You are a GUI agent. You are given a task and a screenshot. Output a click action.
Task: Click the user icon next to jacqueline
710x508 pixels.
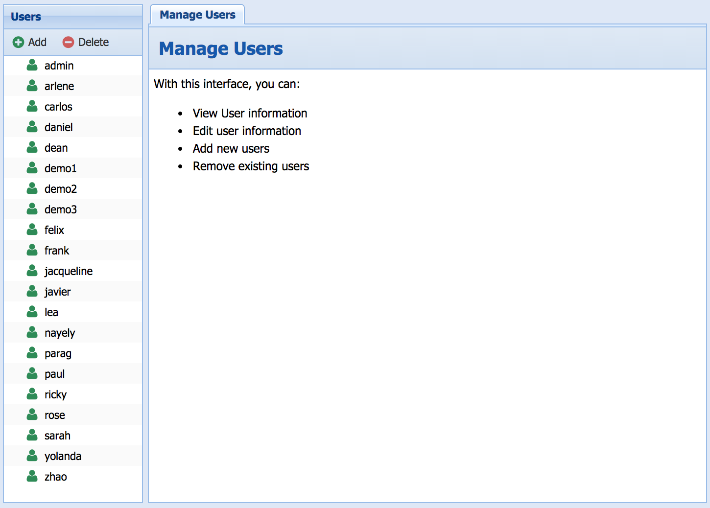(32, 271)
